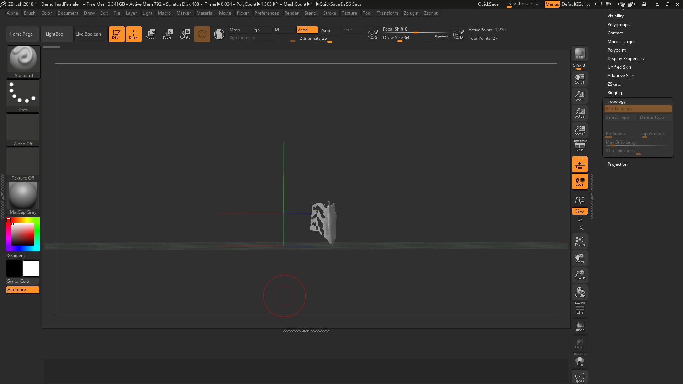Click the half-shaded sphere icon

pyautogui.click(x=219, y=34)
